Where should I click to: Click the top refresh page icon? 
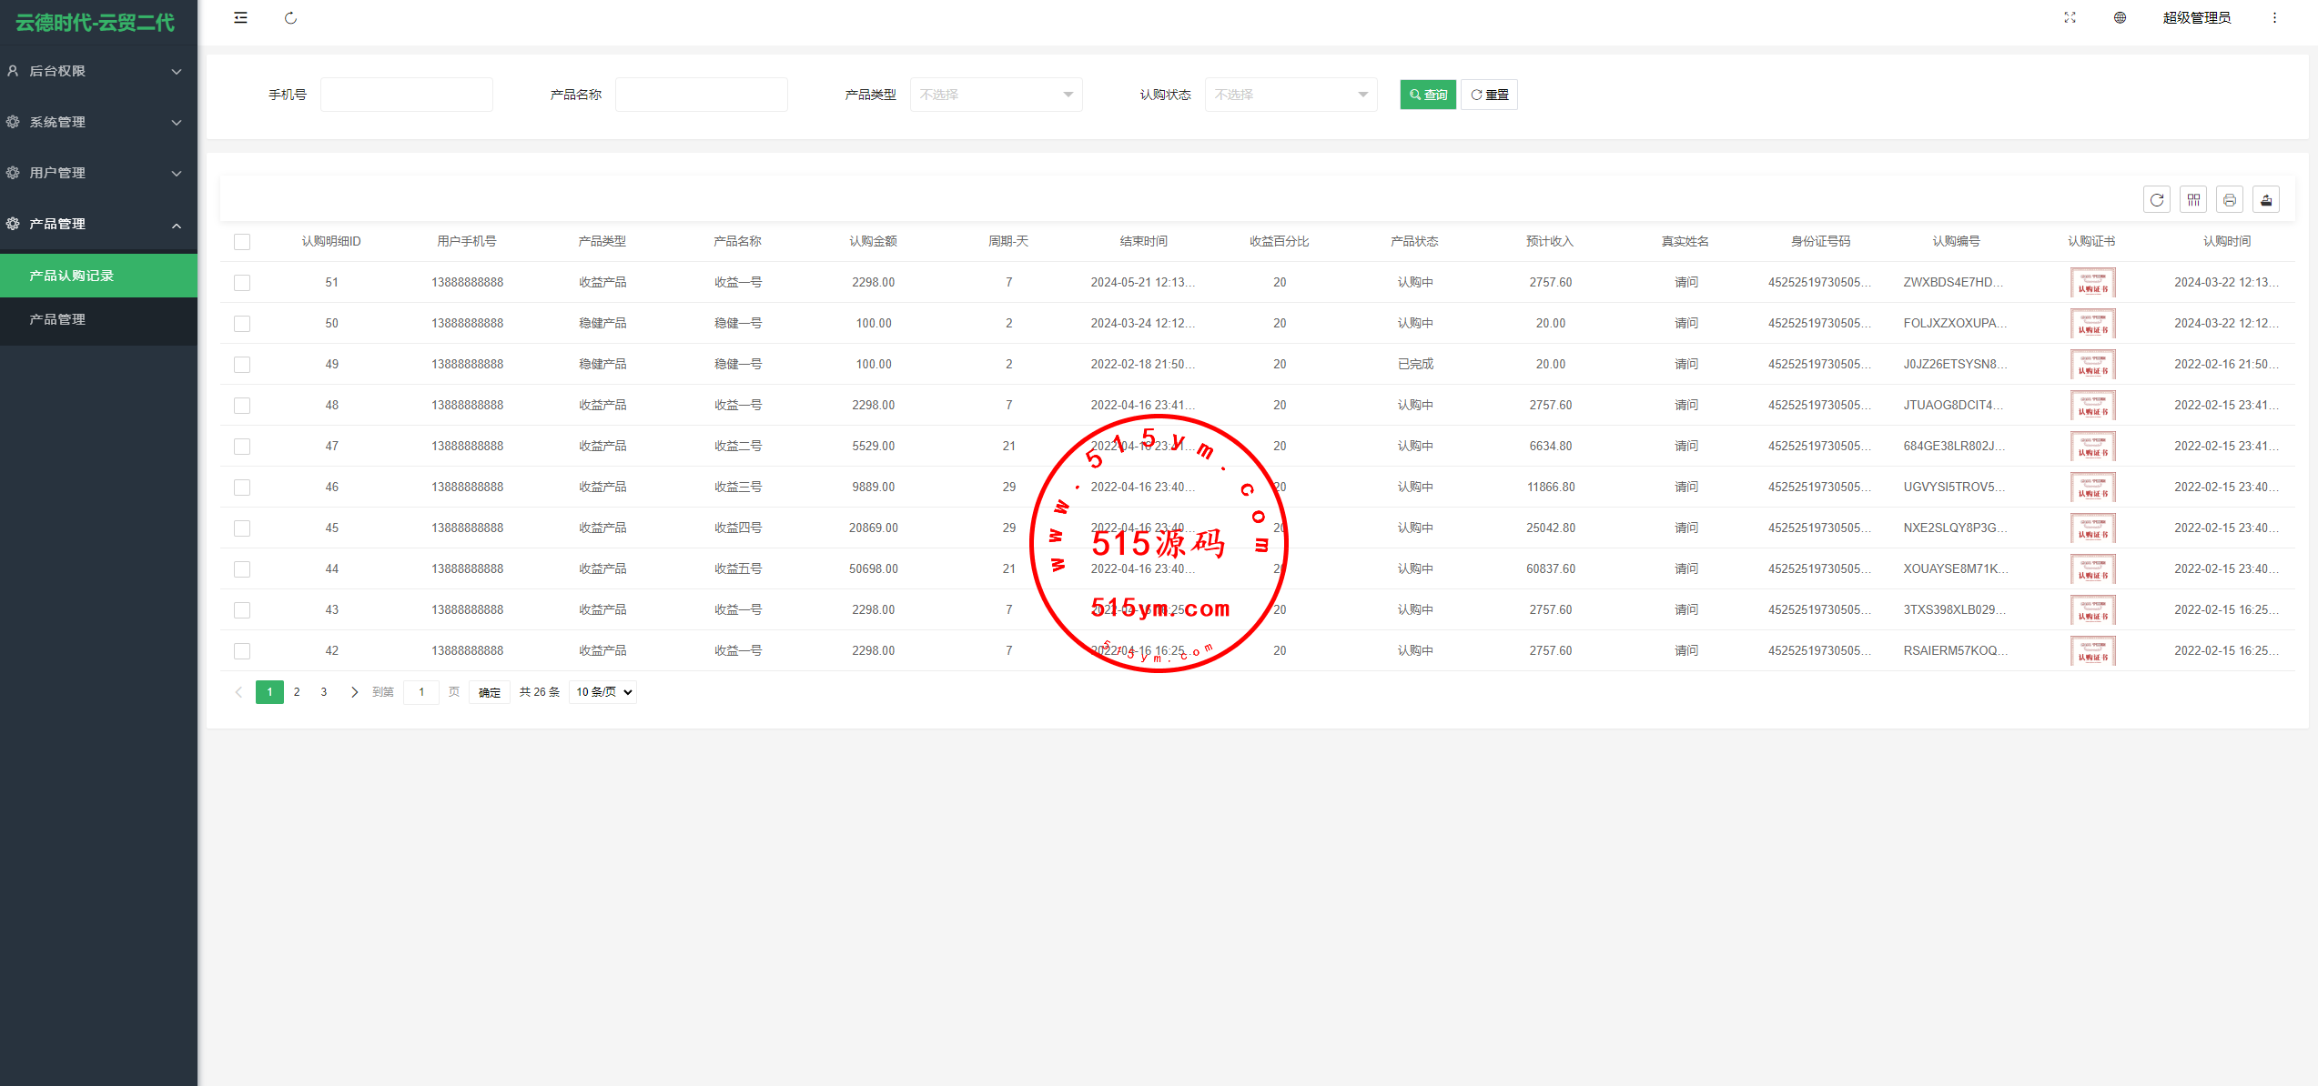[x=290, y=18]
